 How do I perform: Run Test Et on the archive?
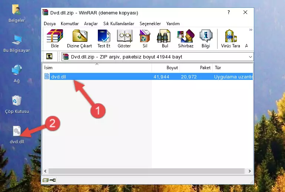[104, 38]
